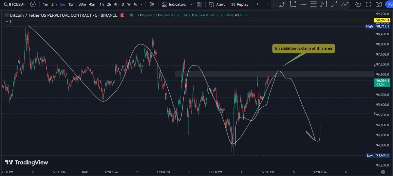Click the add symbol plus icon
This screenshot has height=176, width=393.
(33, 4)
